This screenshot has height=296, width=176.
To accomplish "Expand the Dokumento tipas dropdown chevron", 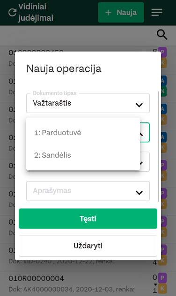I will pyautogui.click(x=139, y=105).
